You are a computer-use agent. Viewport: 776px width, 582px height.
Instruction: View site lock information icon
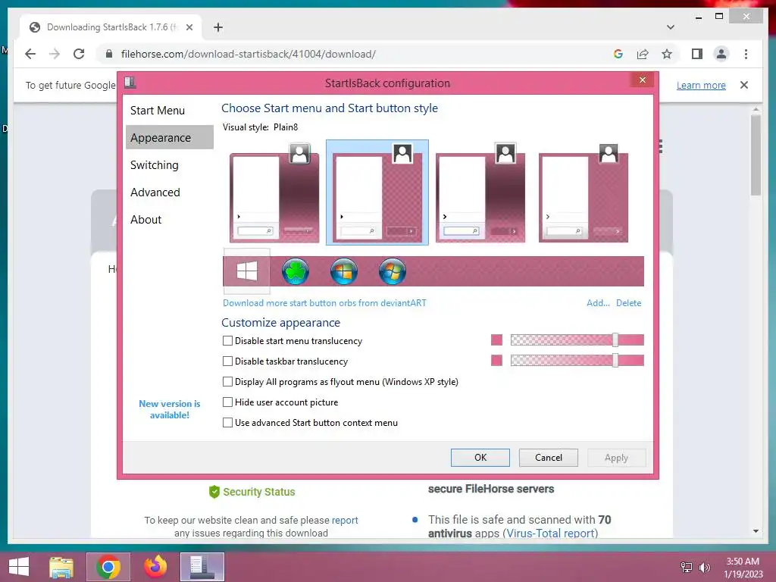(x=109, y=54)
